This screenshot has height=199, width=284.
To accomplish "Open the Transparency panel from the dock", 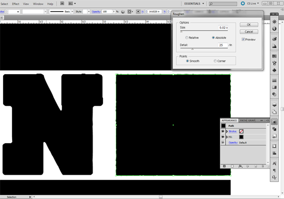I will pyautogui.click(x=274, y=94).
